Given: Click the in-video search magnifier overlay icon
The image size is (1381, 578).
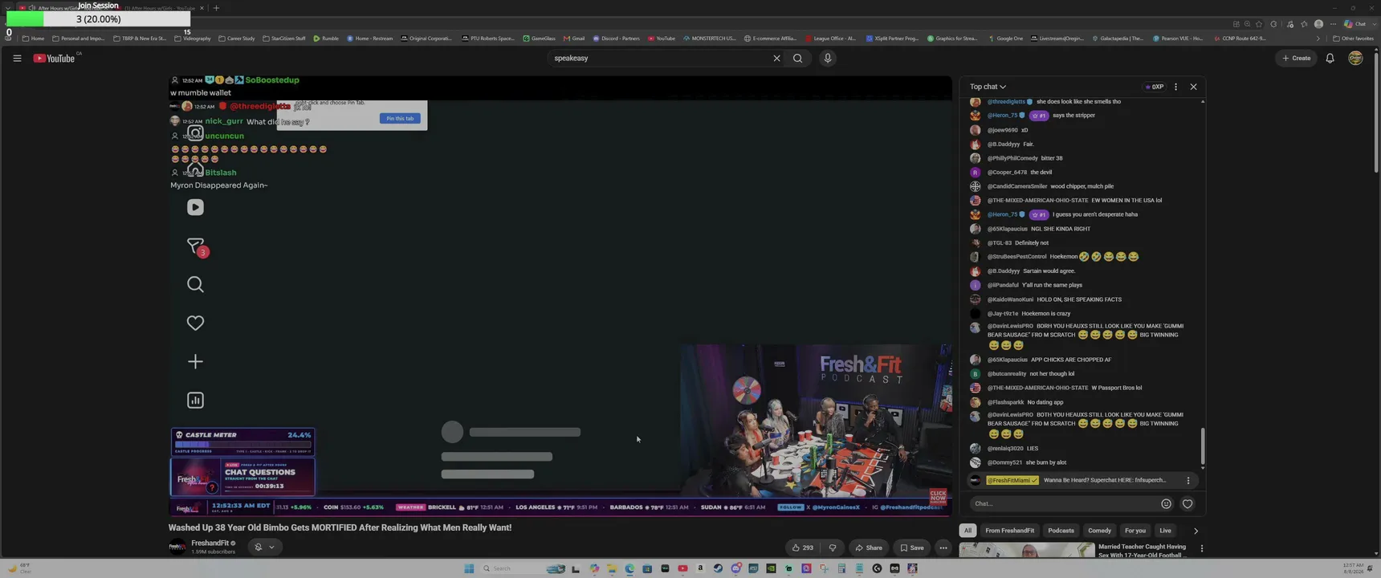Looking at the screenshot, I should click(195, 284).
